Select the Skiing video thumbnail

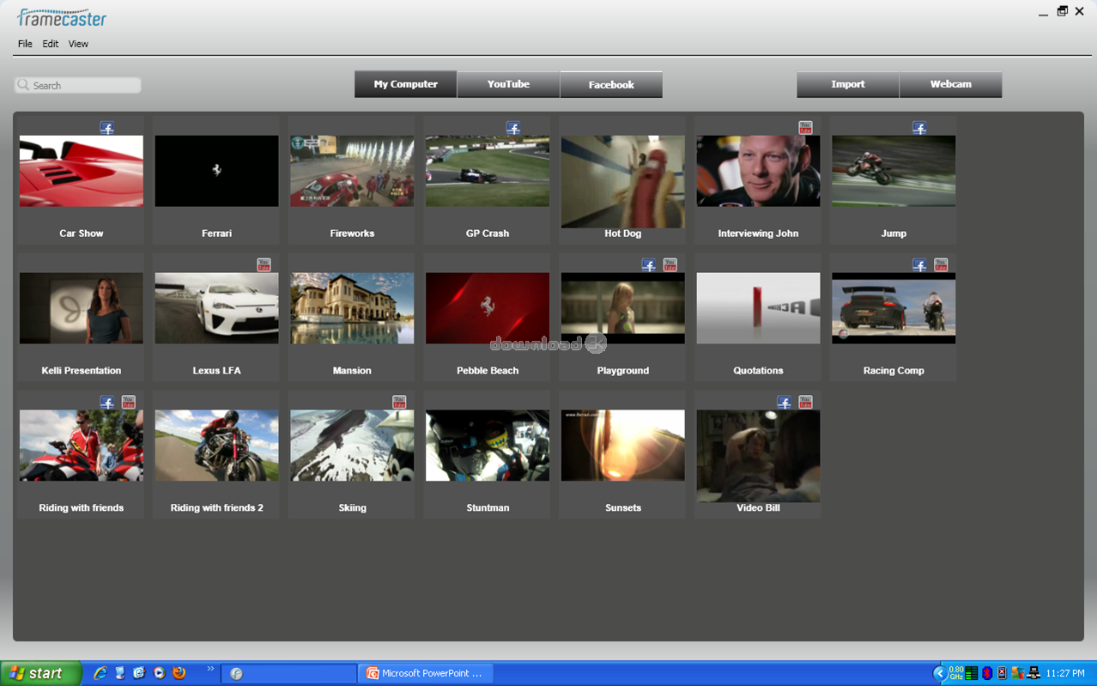(x=352, y=446)
